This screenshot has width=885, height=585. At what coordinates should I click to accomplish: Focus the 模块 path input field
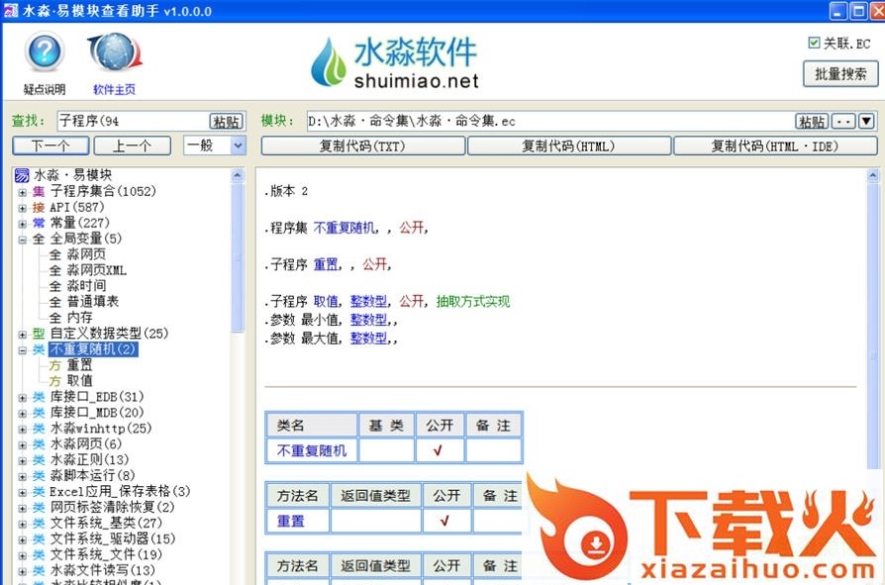tap(550, 121)
